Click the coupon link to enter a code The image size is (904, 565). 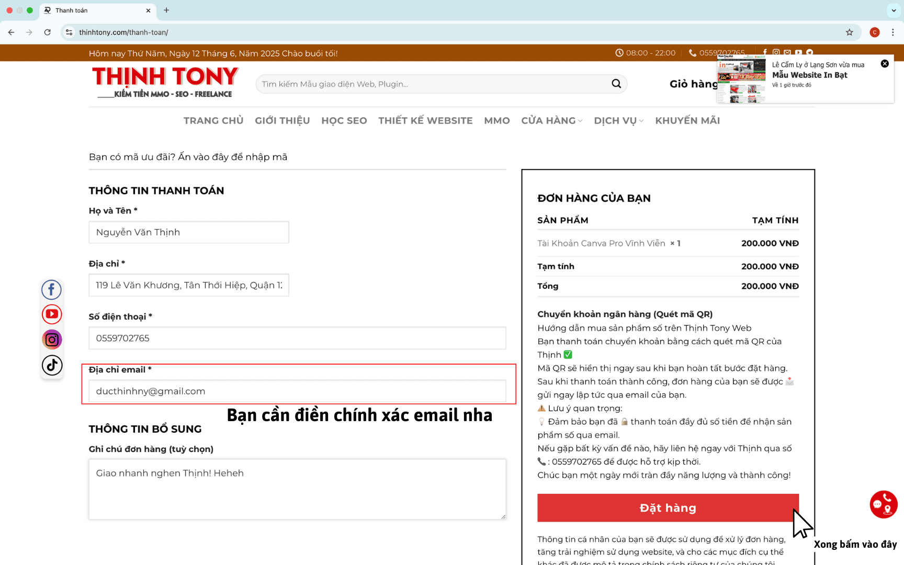pyautogui.click(x=233, y=157)
